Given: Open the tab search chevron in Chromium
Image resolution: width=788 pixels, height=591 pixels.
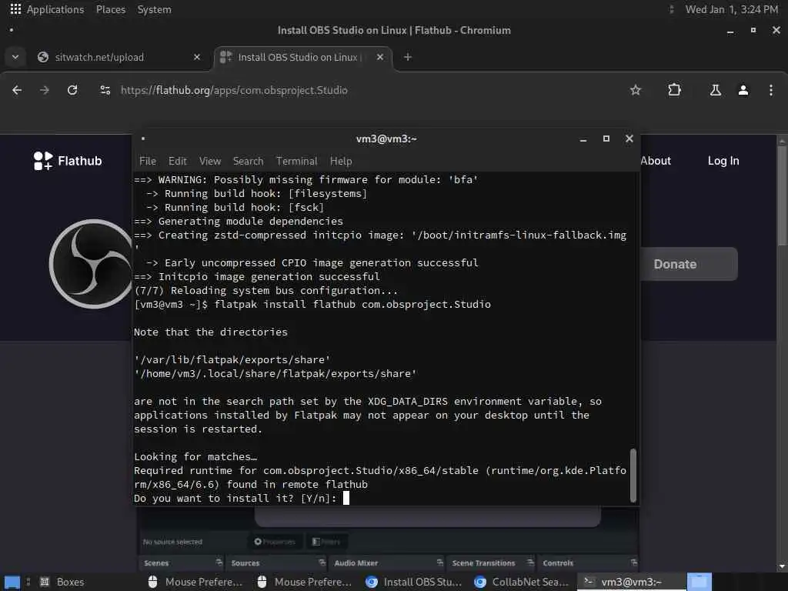Looking at the screenshot, I should [15, 57].
